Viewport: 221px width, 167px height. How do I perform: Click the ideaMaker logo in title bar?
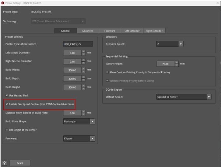3,3
